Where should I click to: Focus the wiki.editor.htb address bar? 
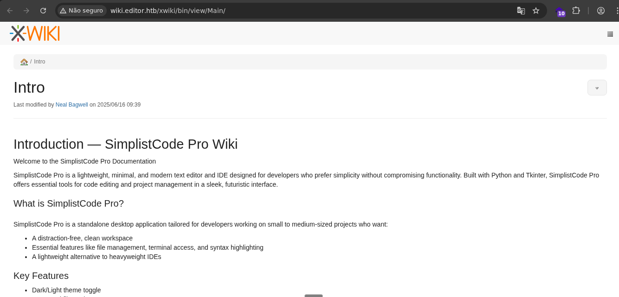click(278, 11)
